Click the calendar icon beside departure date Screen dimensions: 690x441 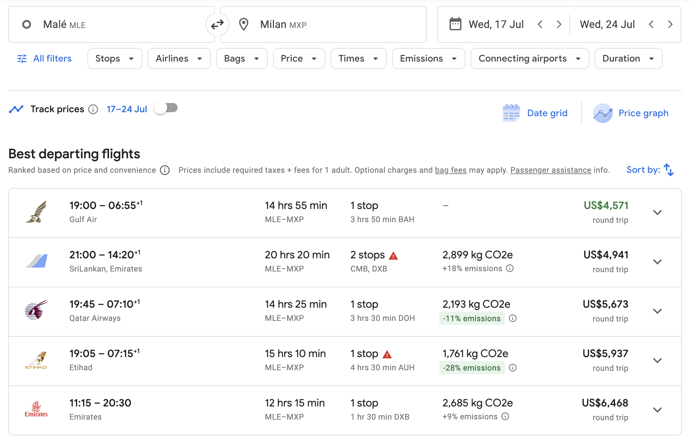455,24
